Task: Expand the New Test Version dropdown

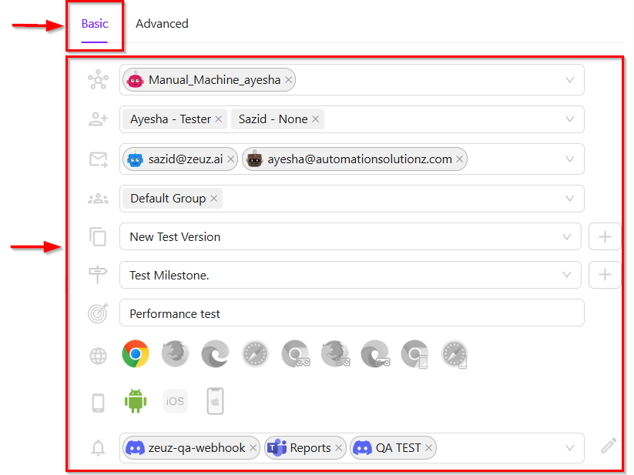Action: click(x=567, y=237)
